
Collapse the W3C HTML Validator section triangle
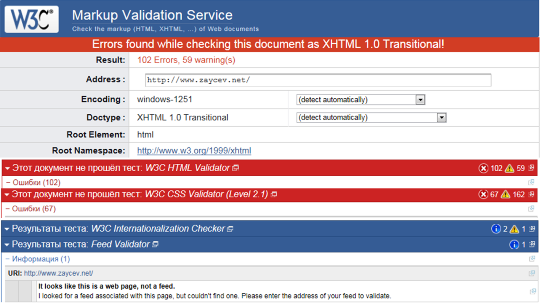(7, 168)
